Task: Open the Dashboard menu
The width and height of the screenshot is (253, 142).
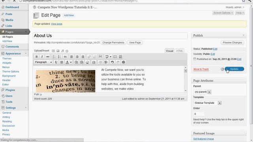Action: 12,7
